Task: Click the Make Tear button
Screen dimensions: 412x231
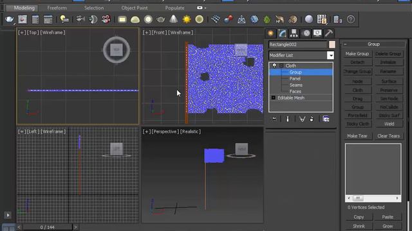Action: (357, 136)
